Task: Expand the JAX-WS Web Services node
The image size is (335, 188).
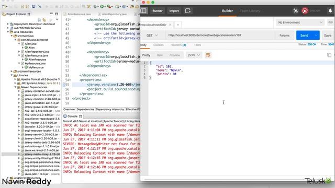Action: (x=8, y=28)
